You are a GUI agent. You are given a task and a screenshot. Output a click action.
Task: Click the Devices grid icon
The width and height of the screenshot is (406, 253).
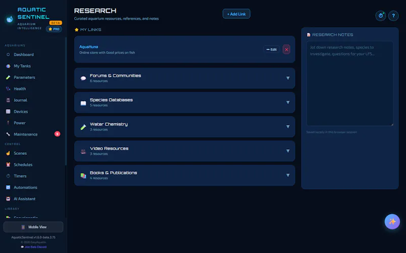pos(8,111)
